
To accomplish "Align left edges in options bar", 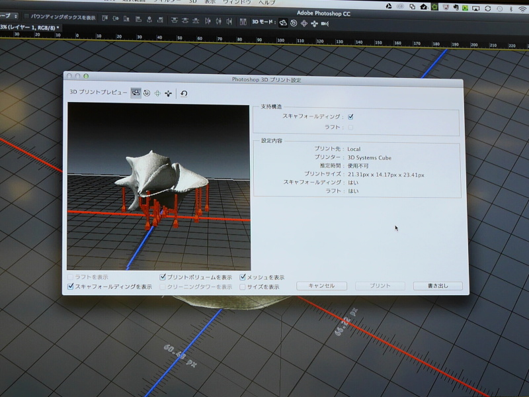I will pos(138,19).
